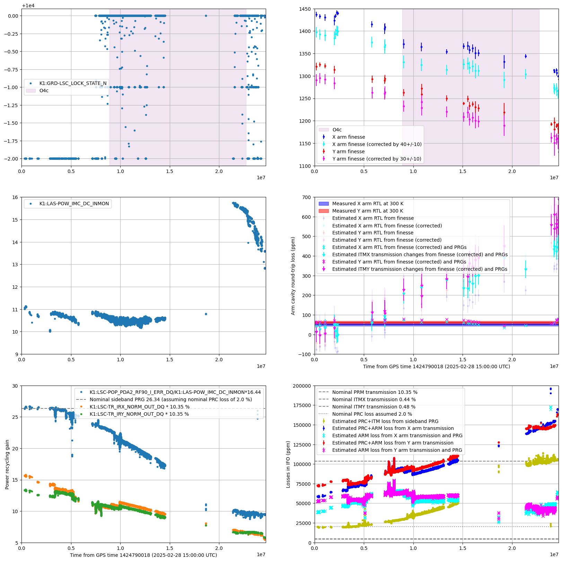562x561 pixels.
Task: Click the orange K1:LSC-TR_IRX_NORM_OUT_DQ legend marker
Action: (81, 407)
